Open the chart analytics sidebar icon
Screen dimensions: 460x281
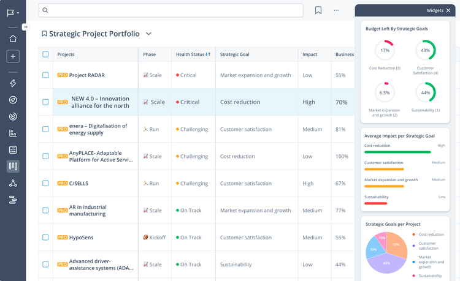click(13, 133)
